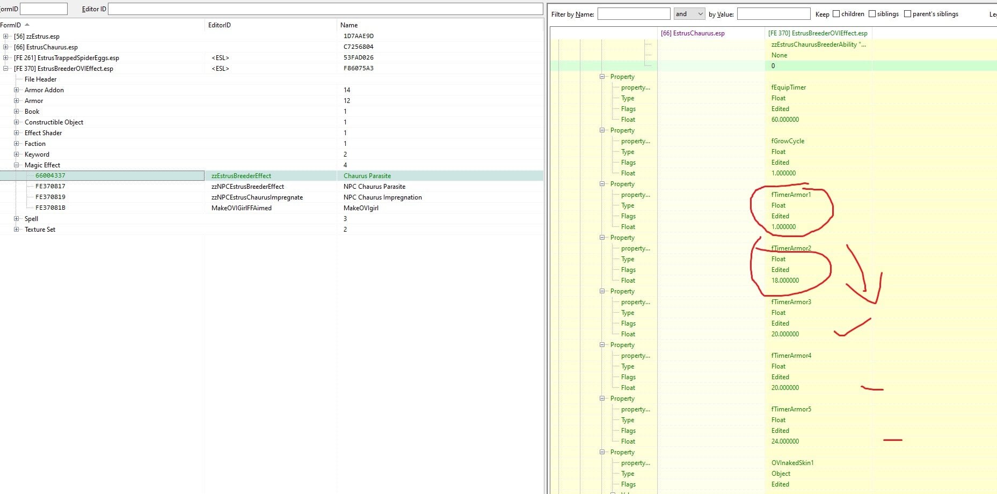This screenshot has width=997, height=494.
Task: Select the fTimerArmor1 name cell
Action: pos(791,195)
